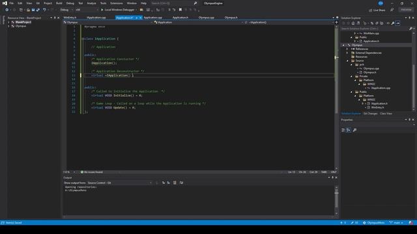Switch to the Olympus.cpp tab
This screenshot has width=417, height=234.
[x=207, y=18]
